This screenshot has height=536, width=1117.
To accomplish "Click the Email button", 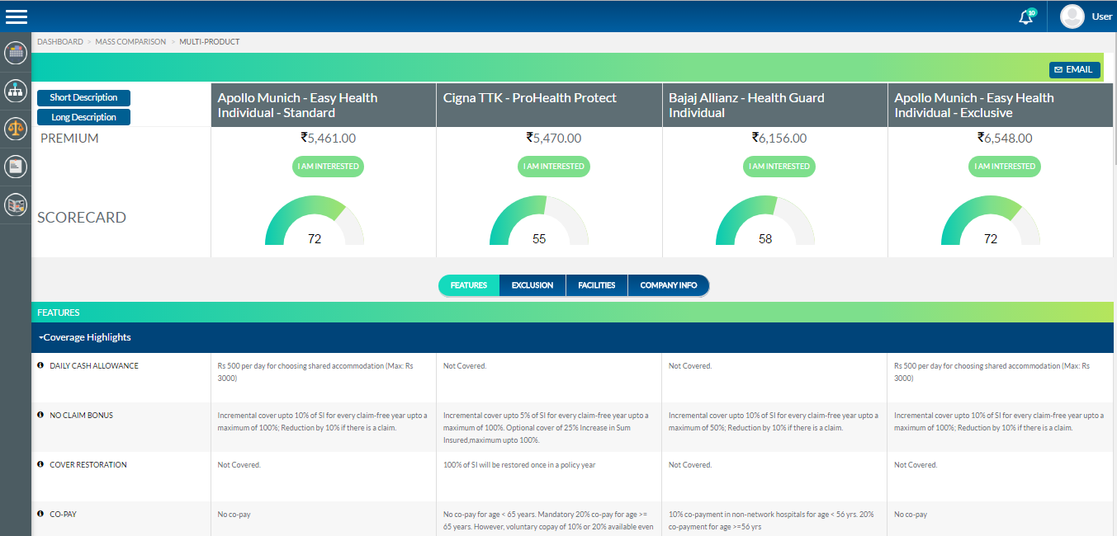I will (x=1074, y=70).
